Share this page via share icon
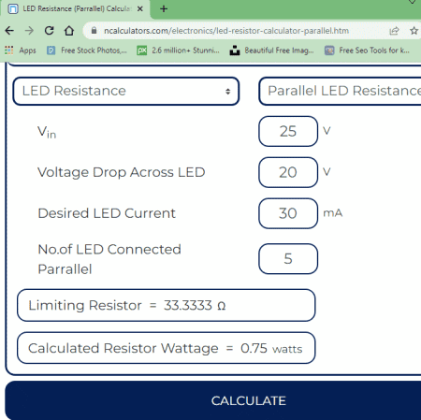The height and width of the screenshot is (420, 421). coord(394,31)
